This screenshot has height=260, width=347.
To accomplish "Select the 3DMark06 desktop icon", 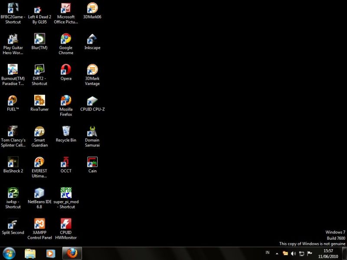I will pos(92,8).
